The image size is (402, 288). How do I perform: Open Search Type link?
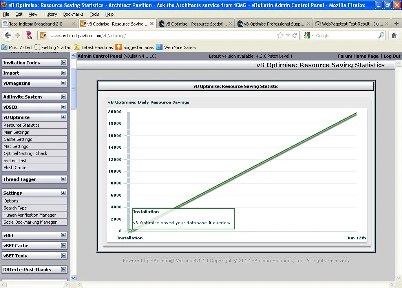15,208
